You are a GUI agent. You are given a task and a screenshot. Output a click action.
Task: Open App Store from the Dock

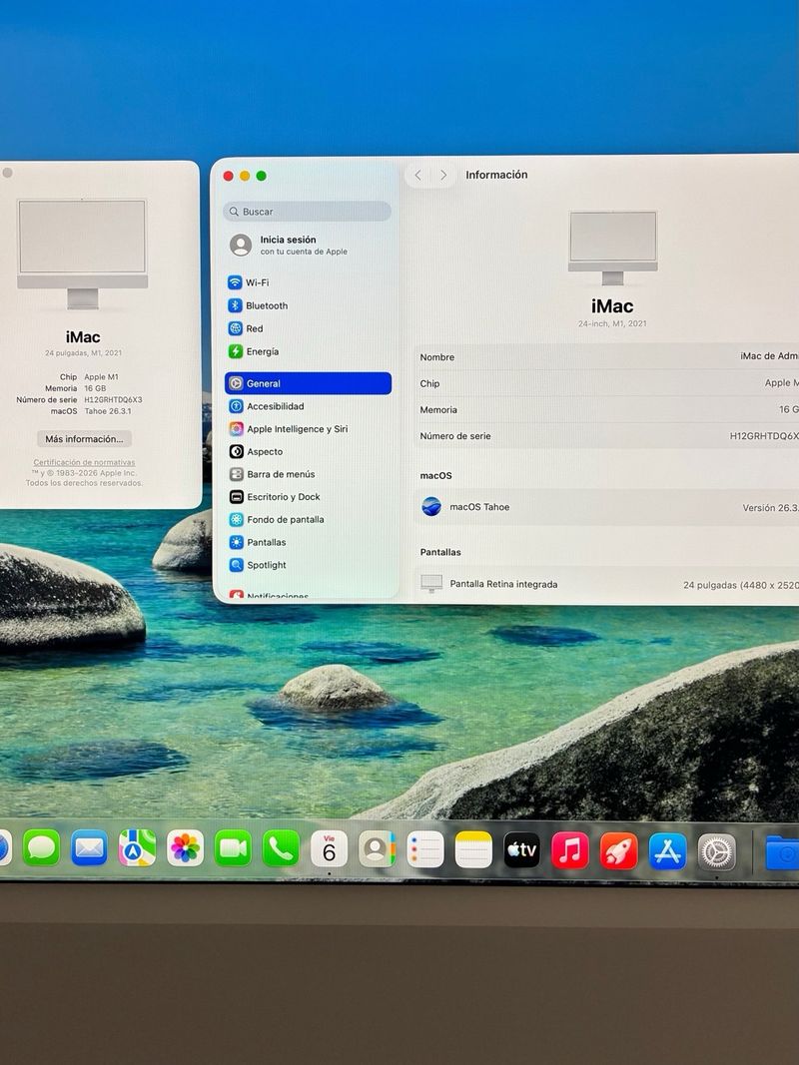(668, 852)
